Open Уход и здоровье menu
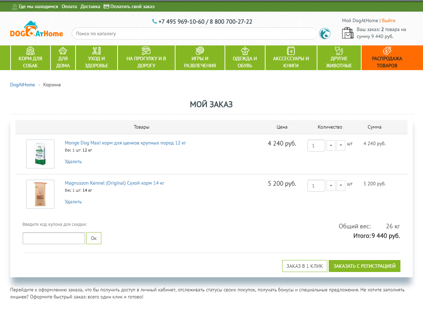Screen dimensions: 423x309 pyautogui.click(x=96, y=58)
